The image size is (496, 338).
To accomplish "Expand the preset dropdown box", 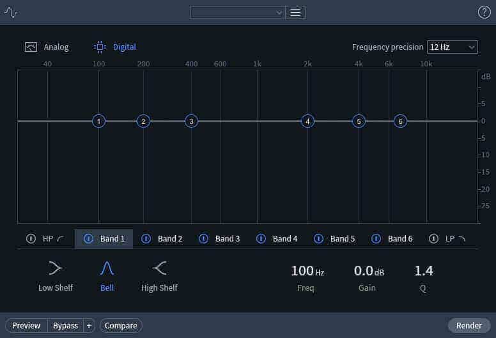I will tap(237, 13).
